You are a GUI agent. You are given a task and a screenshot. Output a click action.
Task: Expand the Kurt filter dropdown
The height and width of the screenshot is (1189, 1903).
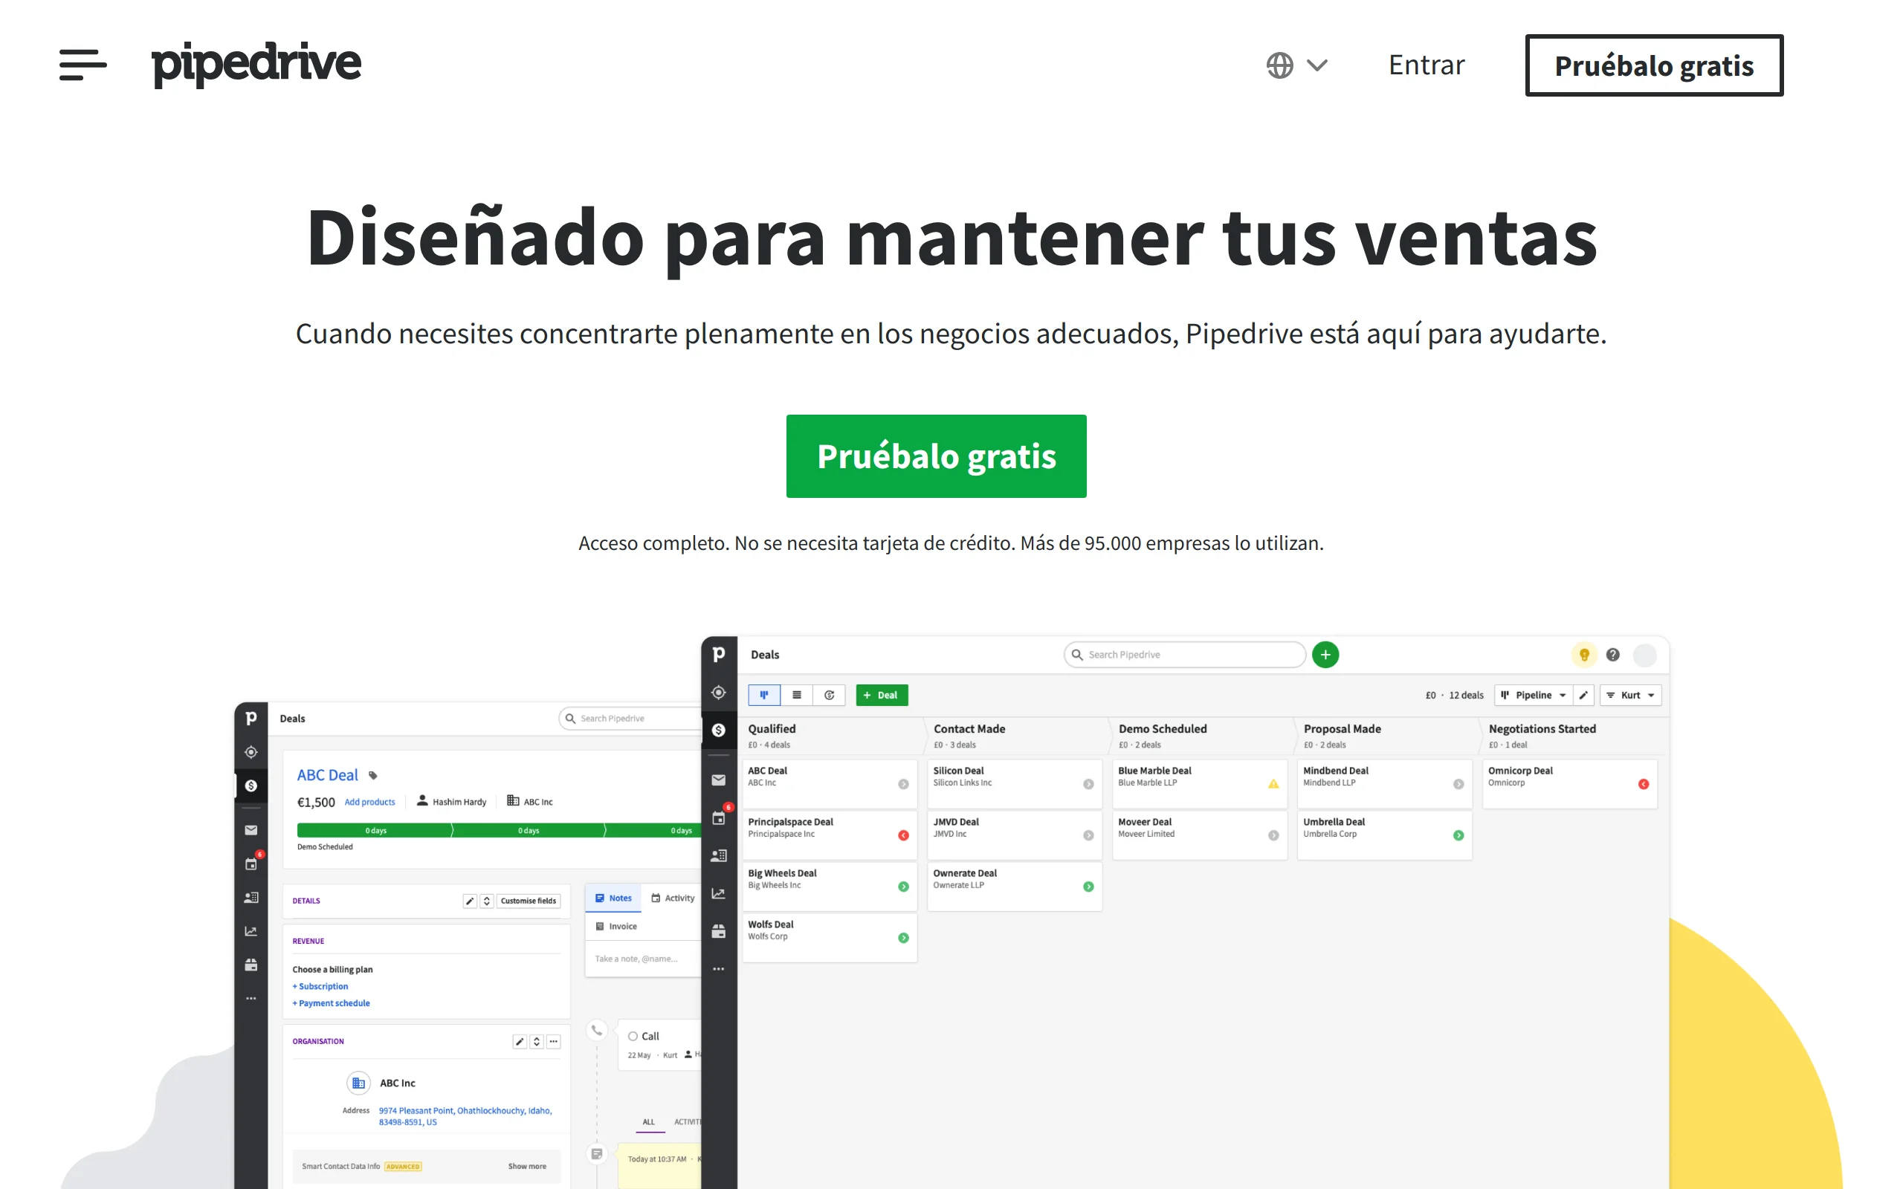click(x=1630, y=695)
